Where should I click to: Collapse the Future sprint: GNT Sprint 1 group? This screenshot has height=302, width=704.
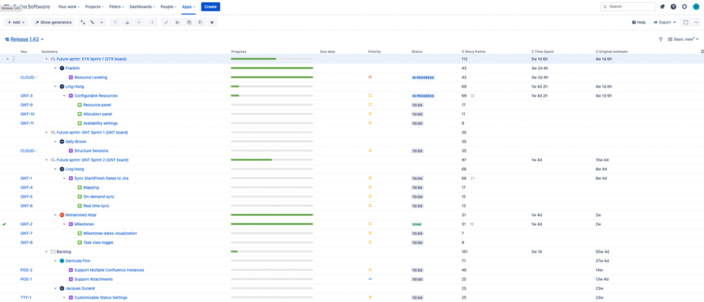pos(47,133)
